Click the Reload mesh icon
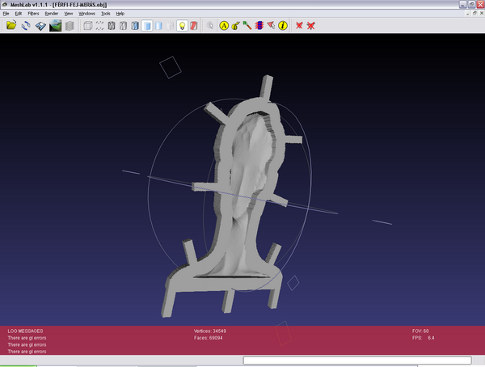485x367 pixels. (26, 26)
